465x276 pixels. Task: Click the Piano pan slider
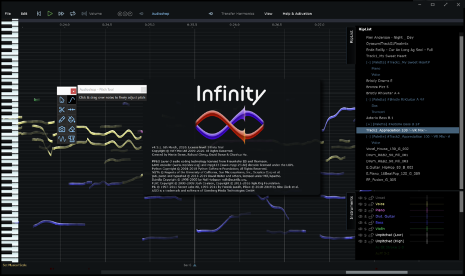point(427,210)
